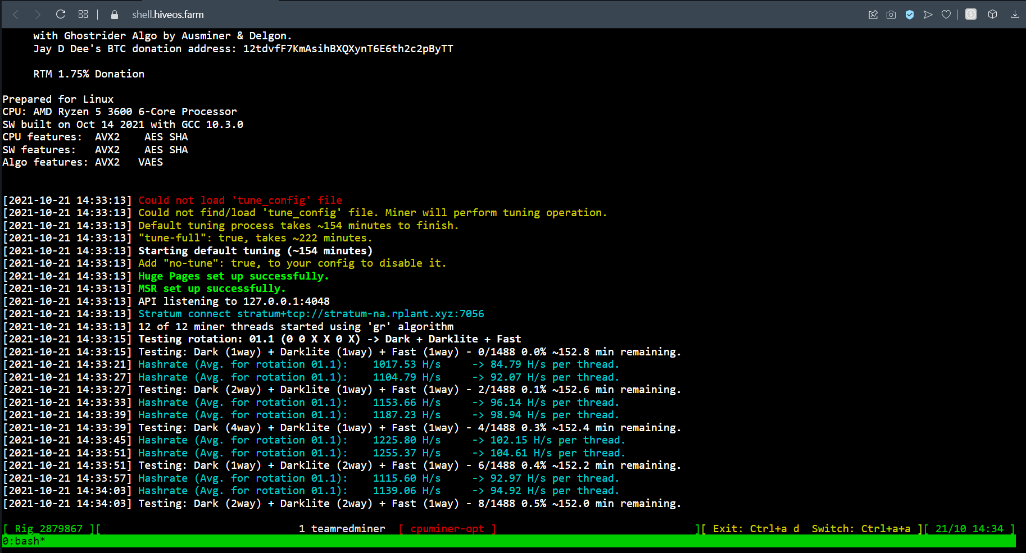This screenshot has width=1026, height=553.
Task: Open the S session box extension icon
Action: [970, 14]
